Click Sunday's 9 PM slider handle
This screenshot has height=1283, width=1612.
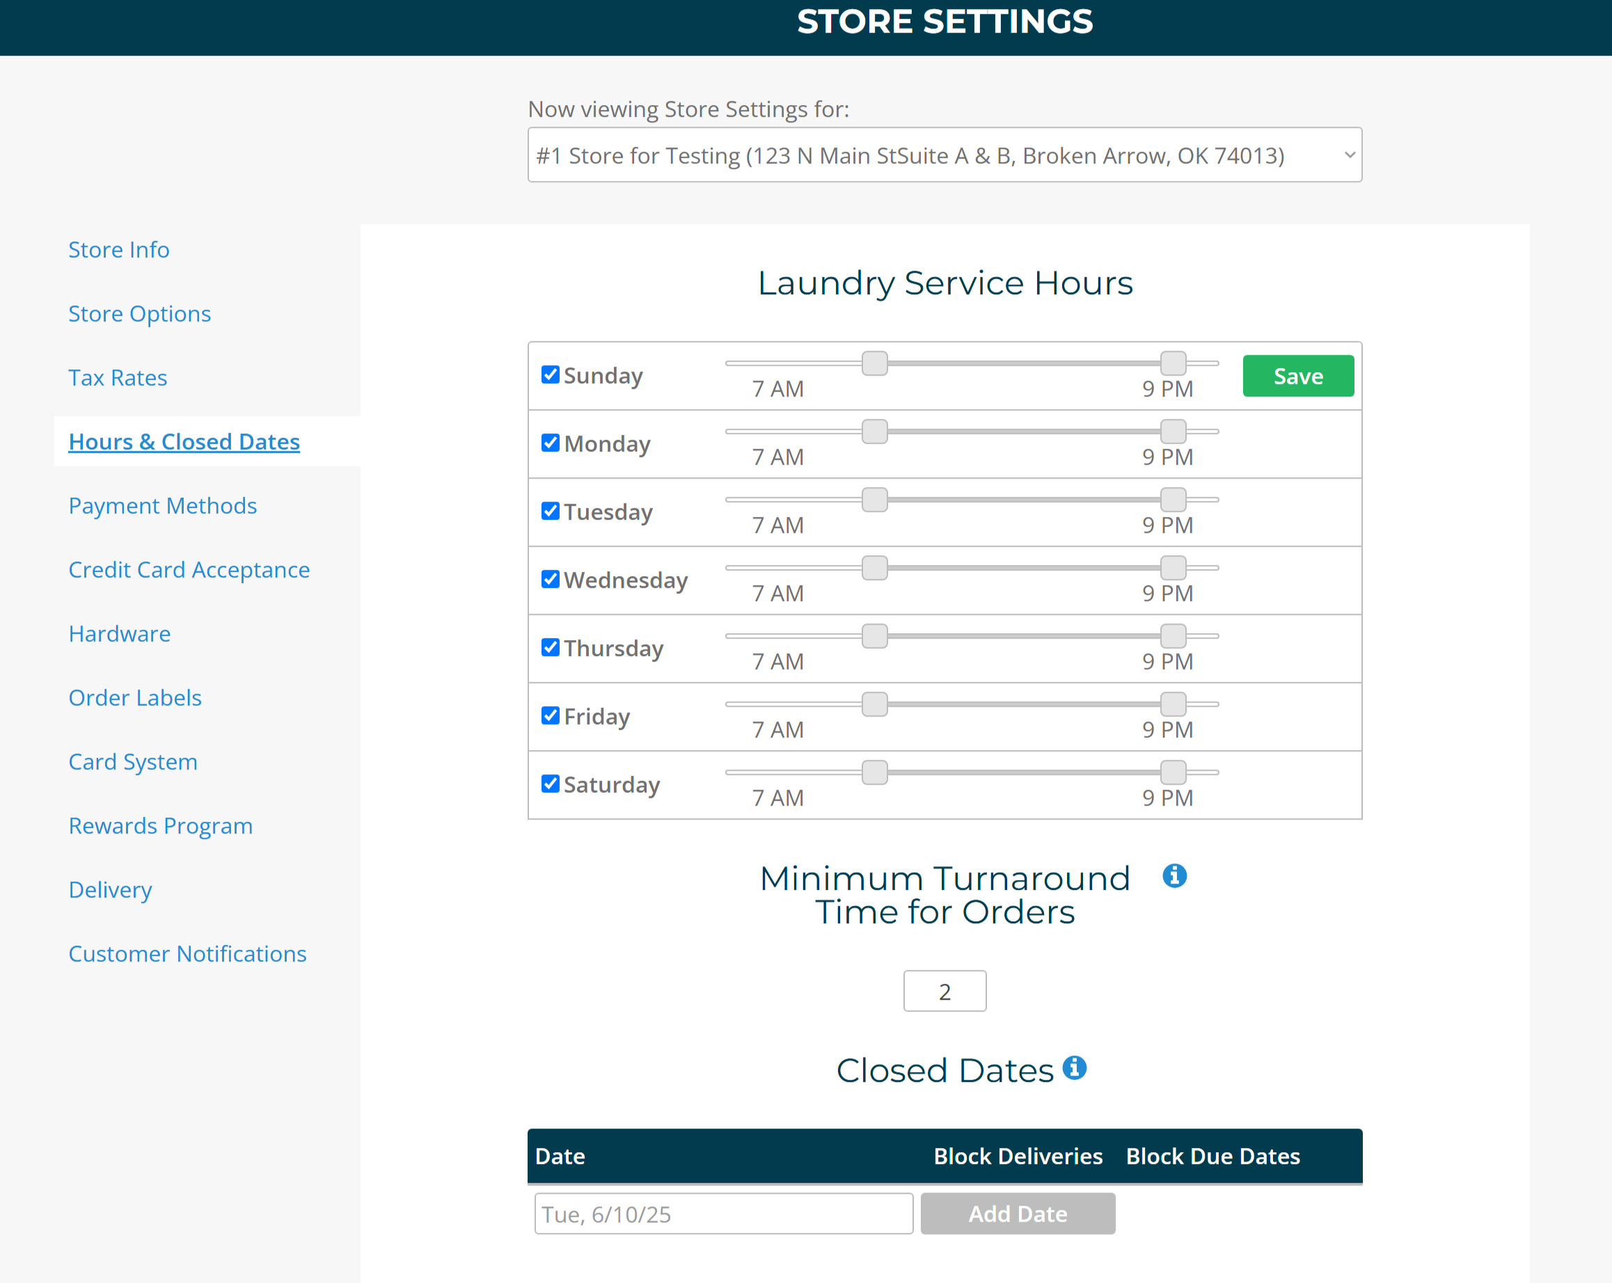1173,363
